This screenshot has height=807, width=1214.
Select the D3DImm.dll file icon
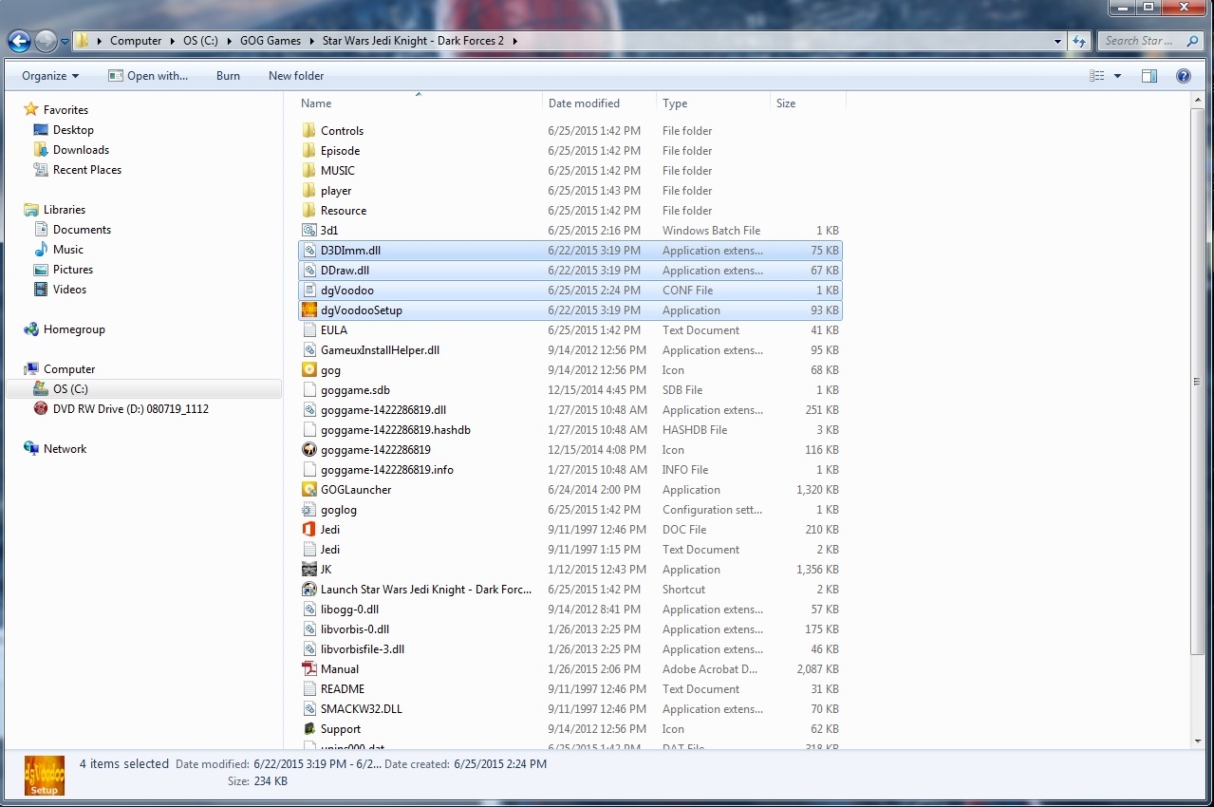pos(308,251)
